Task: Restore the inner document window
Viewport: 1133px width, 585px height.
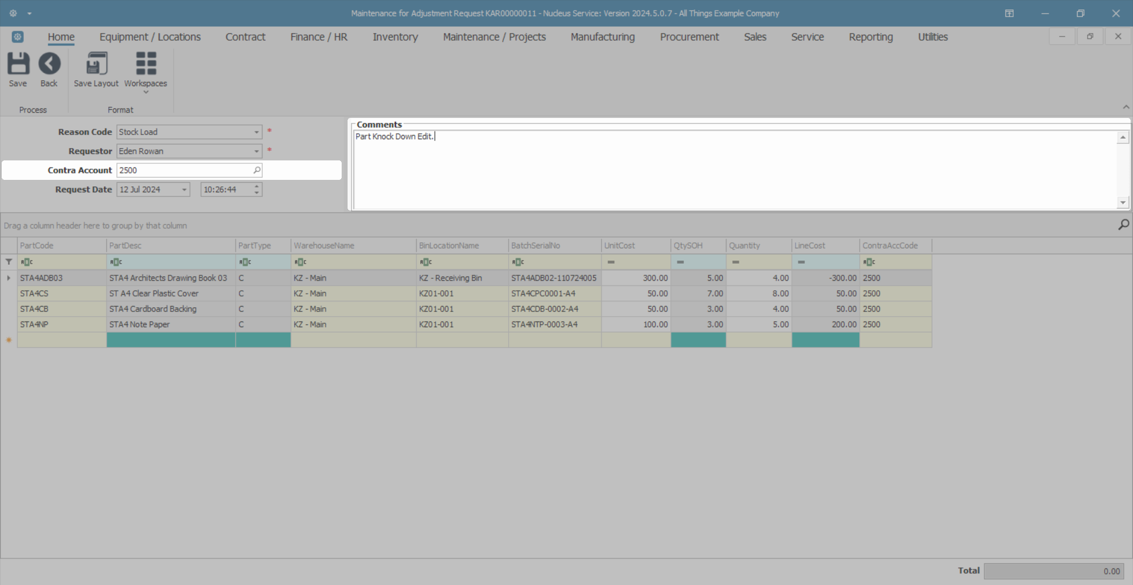Action: [1090, 37]
